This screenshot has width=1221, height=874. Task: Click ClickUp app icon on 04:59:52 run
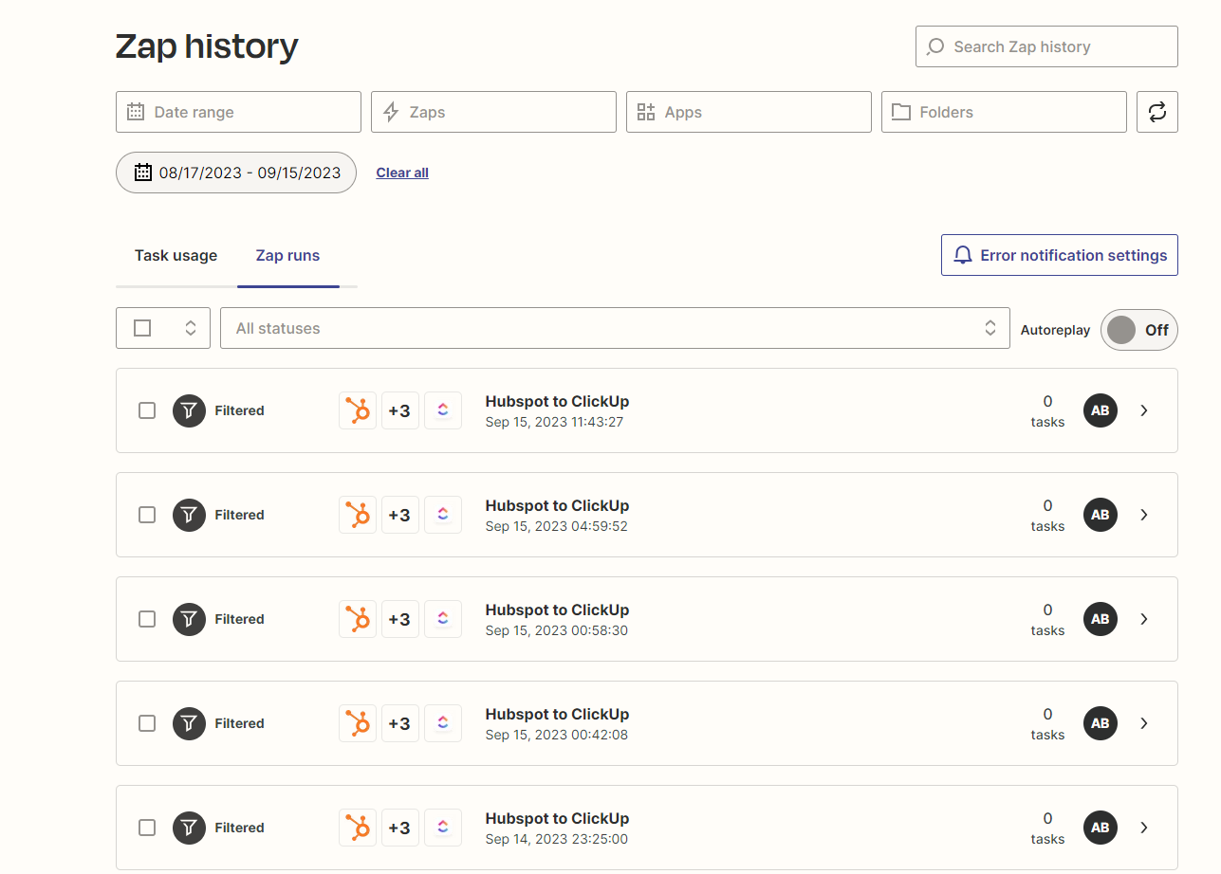[443, 515]
